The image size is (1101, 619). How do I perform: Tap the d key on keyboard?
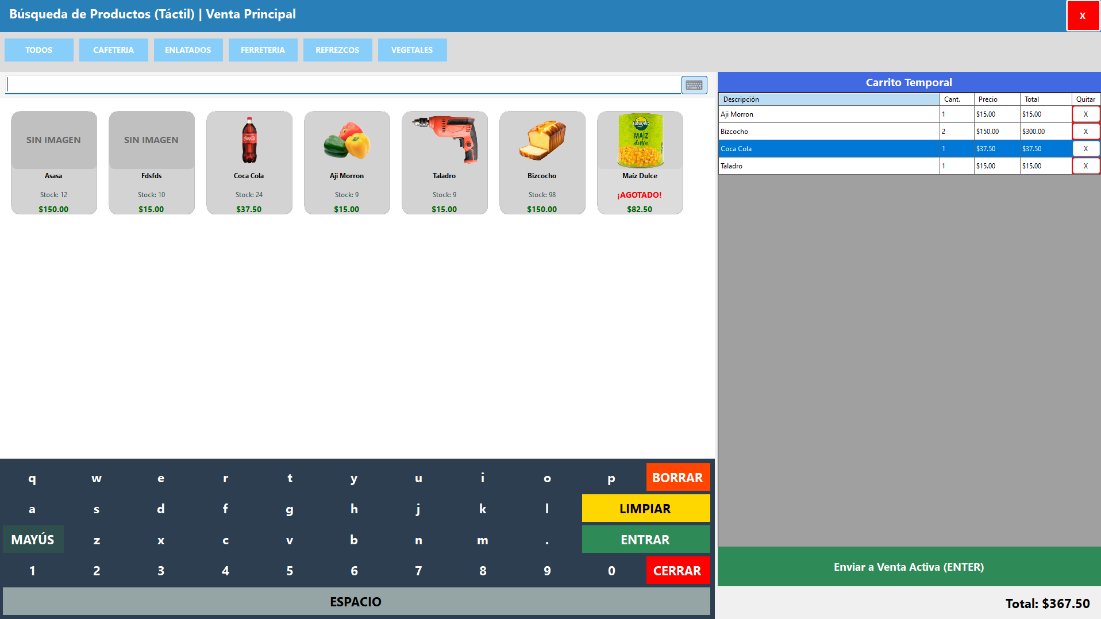pyautogui.click(x=161, y=509)
